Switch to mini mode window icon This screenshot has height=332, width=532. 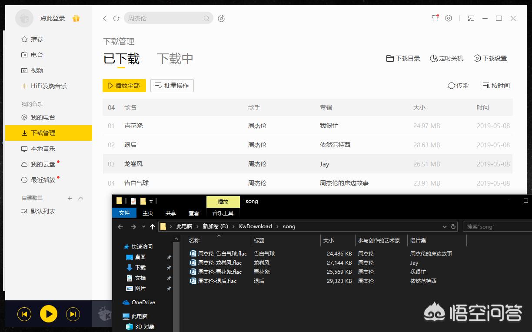(x=471, y=18)
